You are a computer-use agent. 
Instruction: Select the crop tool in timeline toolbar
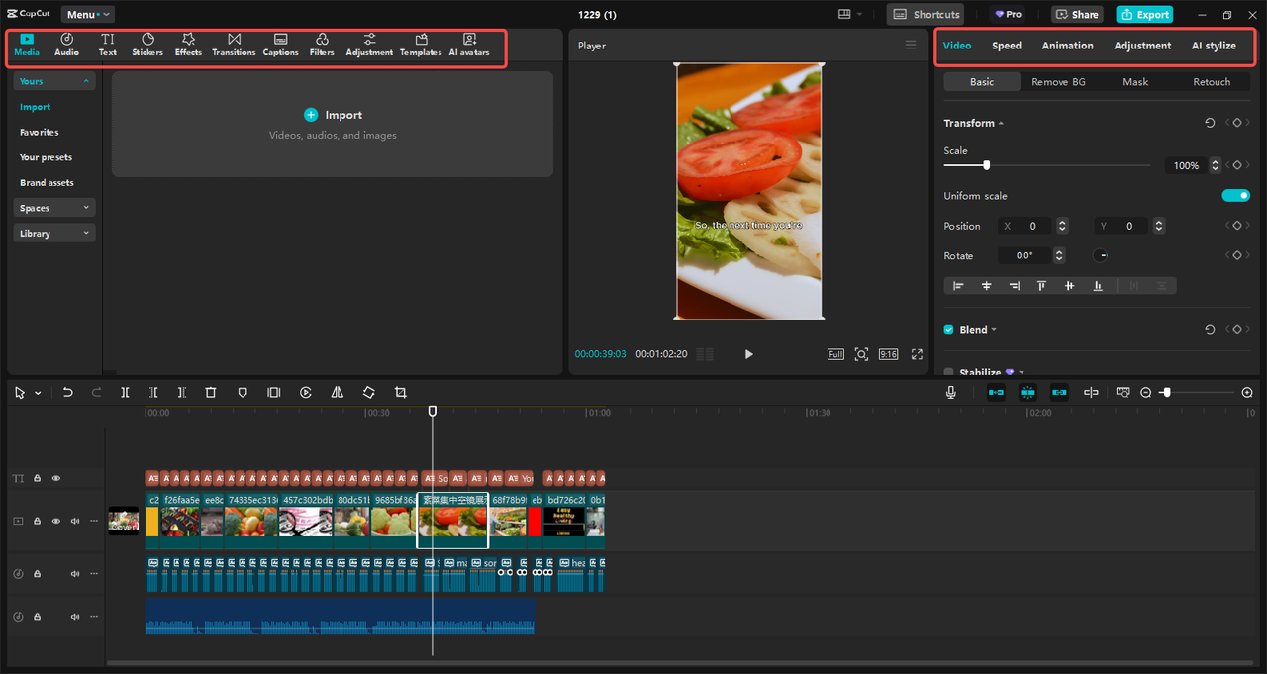401,393
